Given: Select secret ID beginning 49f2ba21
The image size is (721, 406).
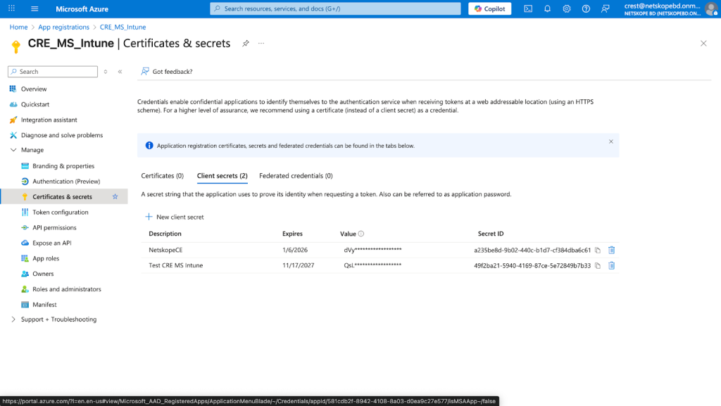Looking at the screenshot, I should [532, 265].
